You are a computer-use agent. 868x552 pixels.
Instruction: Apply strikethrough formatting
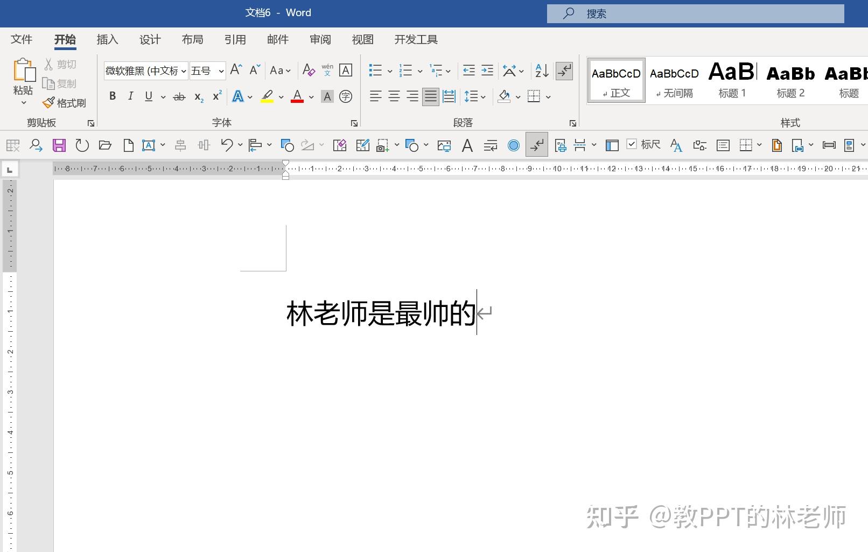tap(179, 96)
